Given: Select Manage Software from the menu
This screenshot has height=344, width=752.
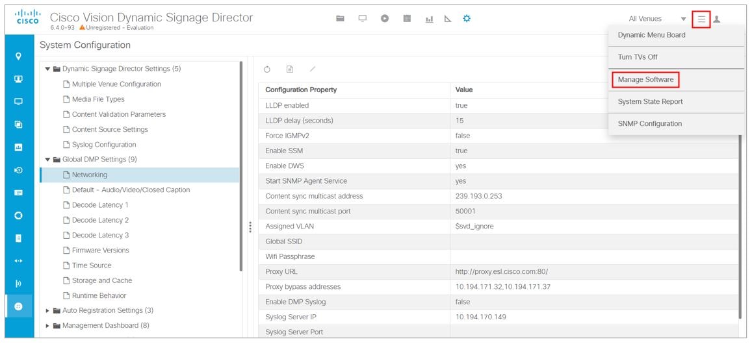Looking at the screenshot, I should [x=645, y=80].
